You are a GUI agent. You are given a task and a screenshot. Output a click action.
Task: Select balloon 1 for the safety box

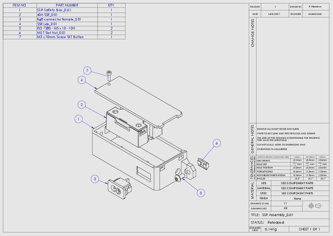point(78,119)
